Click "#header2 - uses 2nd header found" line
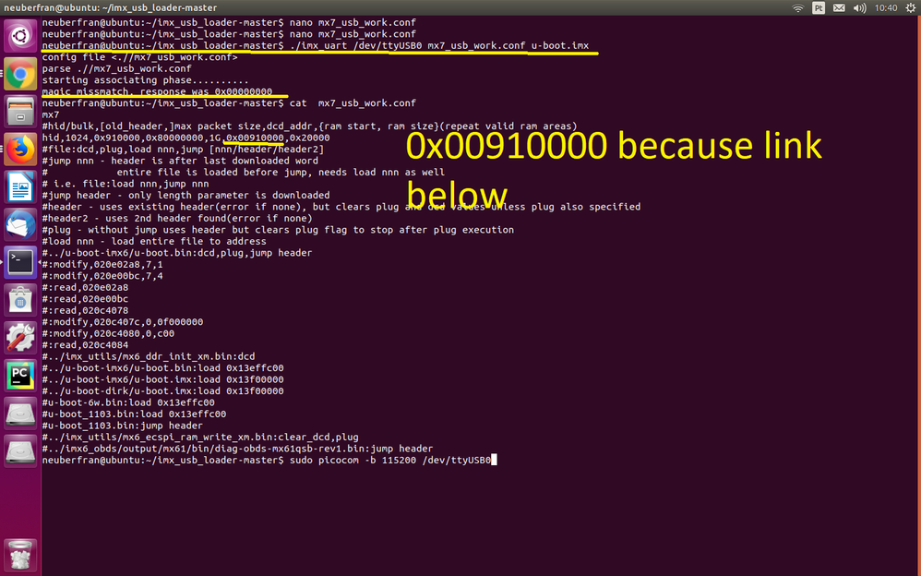This screenshot has width=921, height=576. pos(177,218)
